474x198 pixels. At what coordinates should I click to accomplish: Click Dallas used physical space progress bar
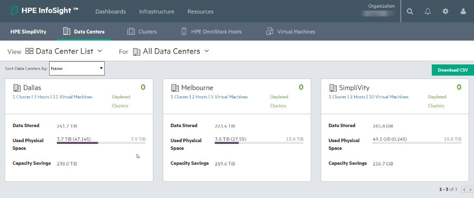(x=101, y=143)
